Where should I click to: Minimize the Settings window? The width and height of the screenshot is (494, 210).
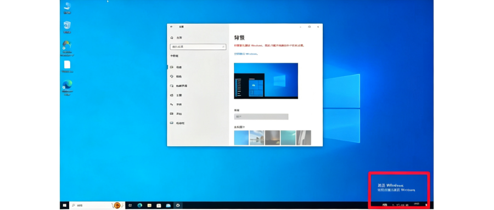301,27
